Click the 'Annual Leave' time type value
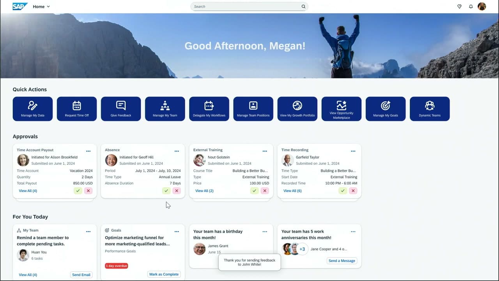The width and height of the screenshot is (499, 281). [170, 177]
